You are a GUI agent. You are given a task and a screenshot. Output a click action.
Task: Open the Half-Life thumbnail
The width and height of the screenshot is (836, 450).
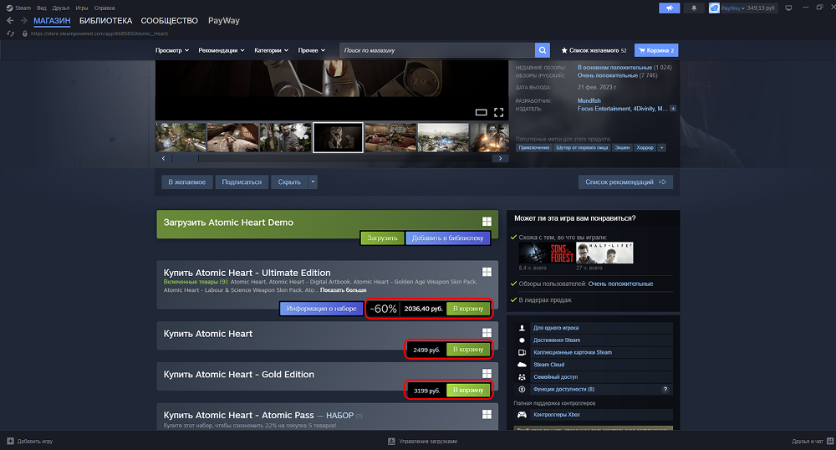(604, 253)
